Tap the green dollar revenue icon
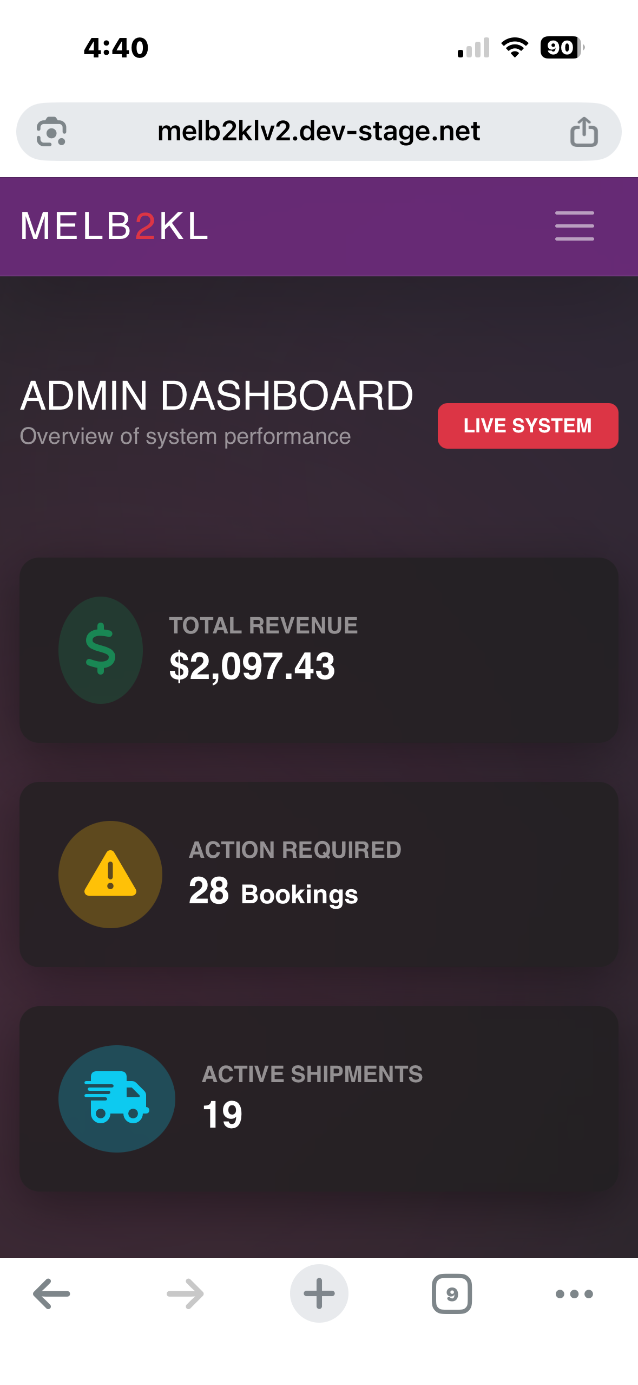This screenshot has width=638, height=1385. tap(101, 650)
